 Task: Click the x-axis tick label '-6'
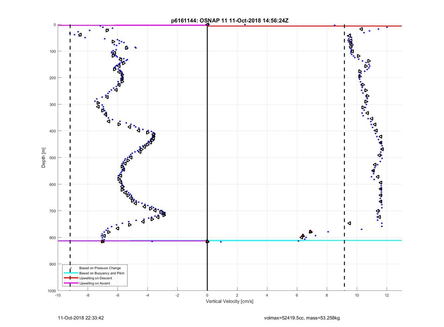pyautogui.click(x=118, y=295)
